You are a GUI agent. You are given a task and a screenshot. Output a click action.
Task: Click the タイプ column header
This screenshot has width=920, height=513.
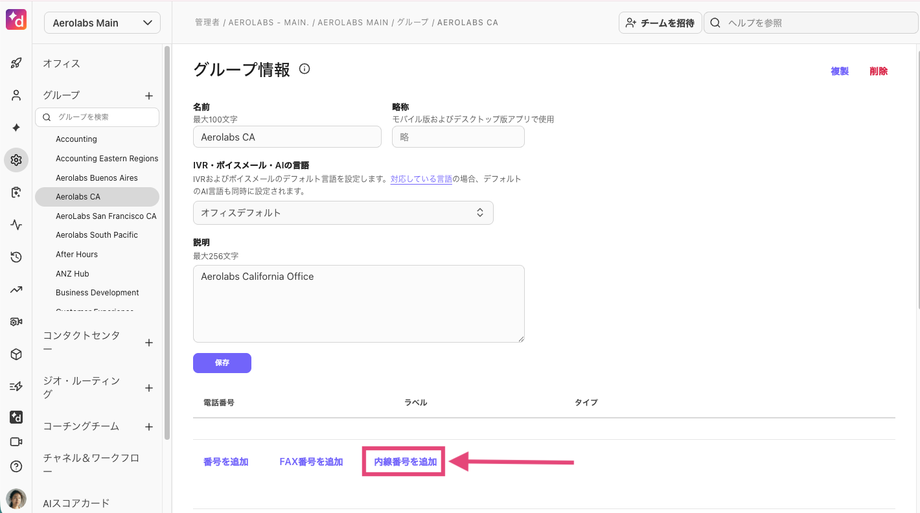coord(586,402)
